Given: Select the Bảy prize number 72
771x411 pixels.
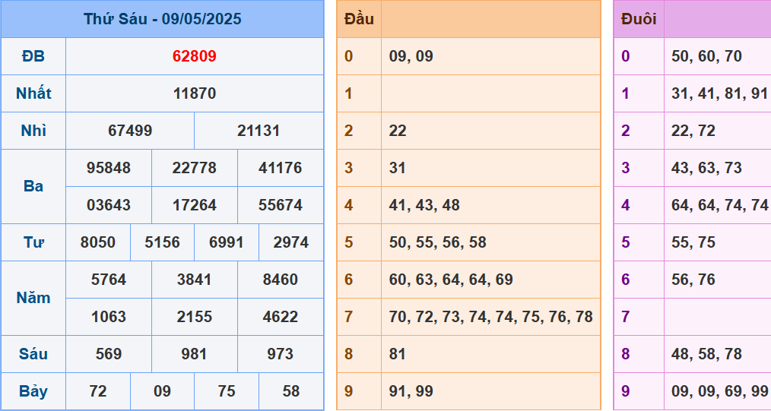Looking at the screenshot, I should click(x=98, y=391).
